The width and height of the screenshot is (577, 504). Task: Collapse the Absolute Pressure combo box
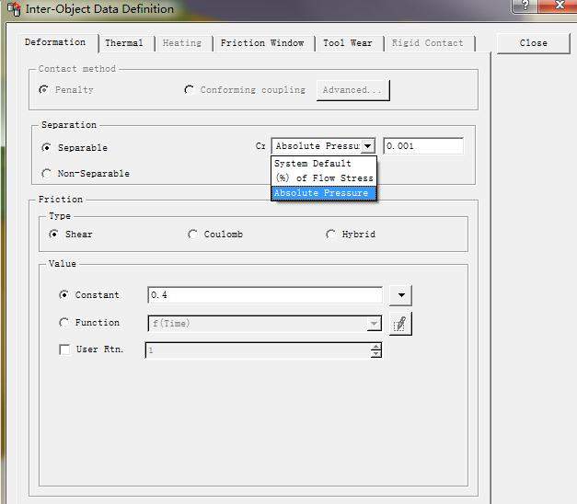point(367,146)
